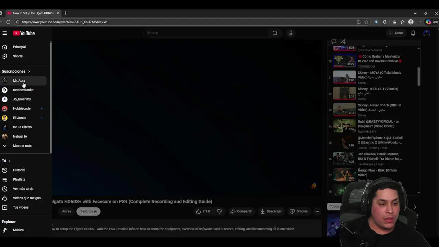Screen dimensions: 439x247
Task: Start voice search with microphone icon
Action: pyautogui.click(x=291, y=33)
